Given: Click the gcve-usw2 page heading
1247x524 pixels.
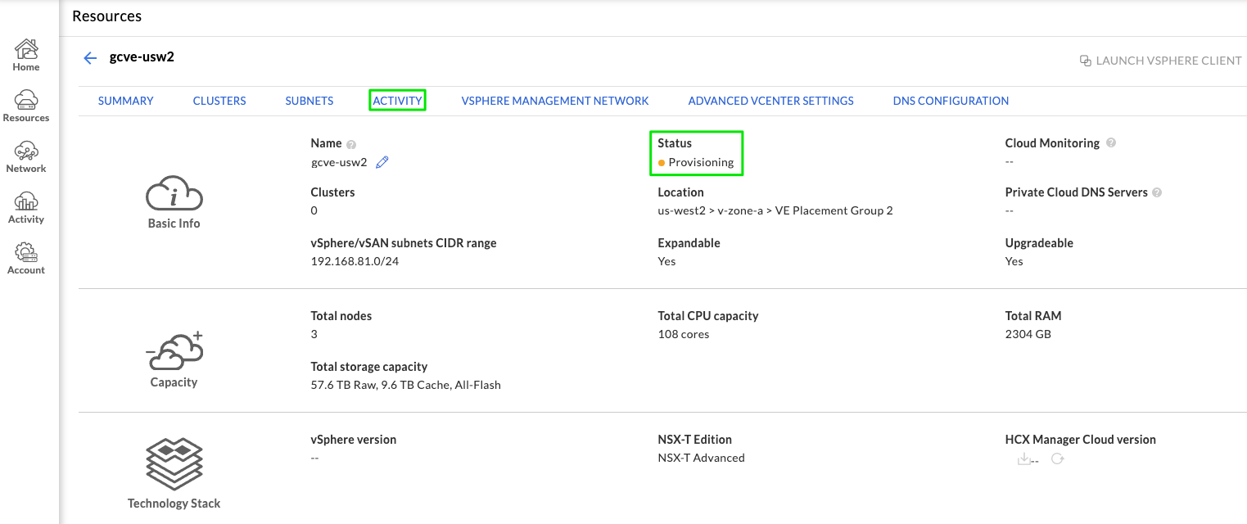Looking at the screenshot, I should point(142,57).
